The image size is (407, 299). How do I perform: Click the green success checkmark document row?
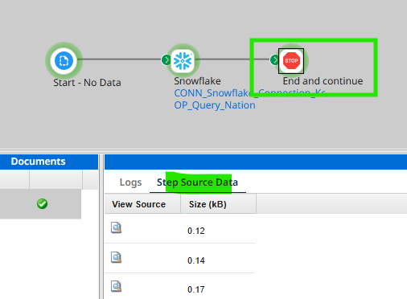click(40, 204)
